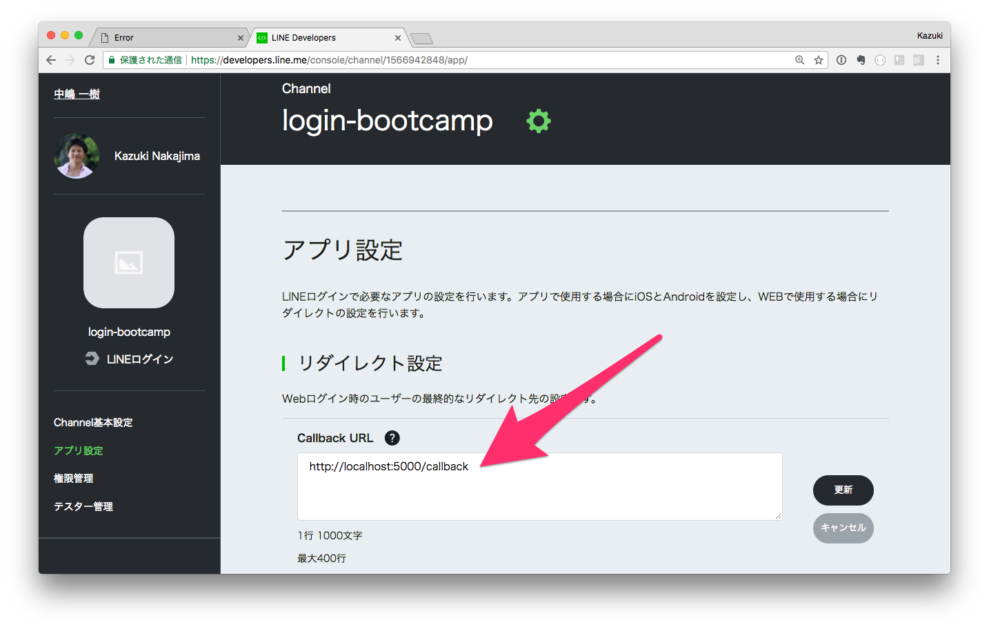
Task: Click inside the Callback URL text area
Action: point(539,486)
